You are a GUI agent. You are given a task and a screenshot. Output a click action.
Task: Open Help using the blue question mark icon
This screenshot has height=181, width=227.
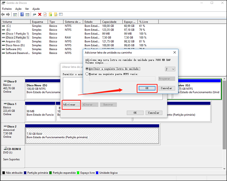22,14
